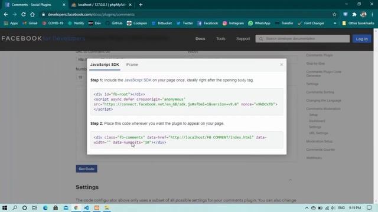Open the Twitter bookmark
This screenshot has height=212, width=378.
click(185, 23)
